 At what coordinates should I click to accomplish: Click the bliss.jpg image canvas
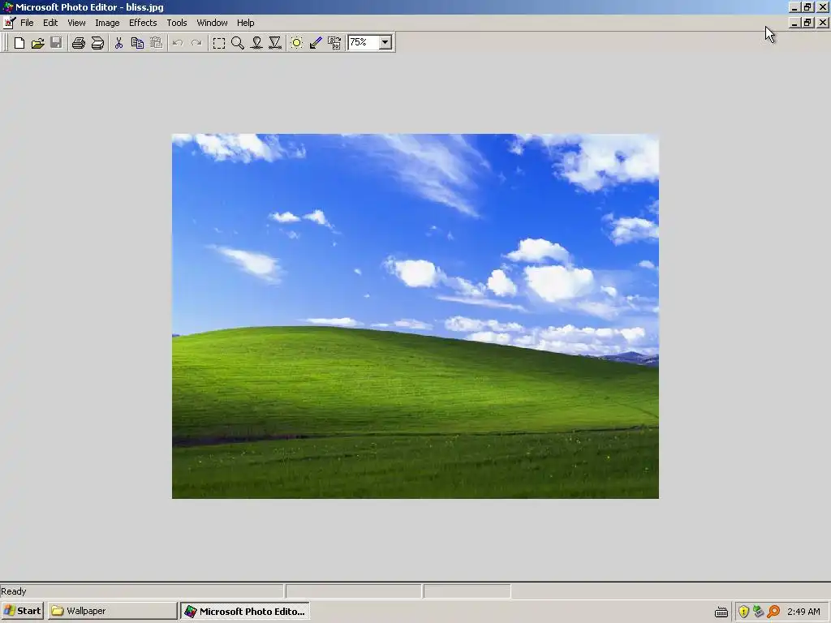(x=415, y=316)
